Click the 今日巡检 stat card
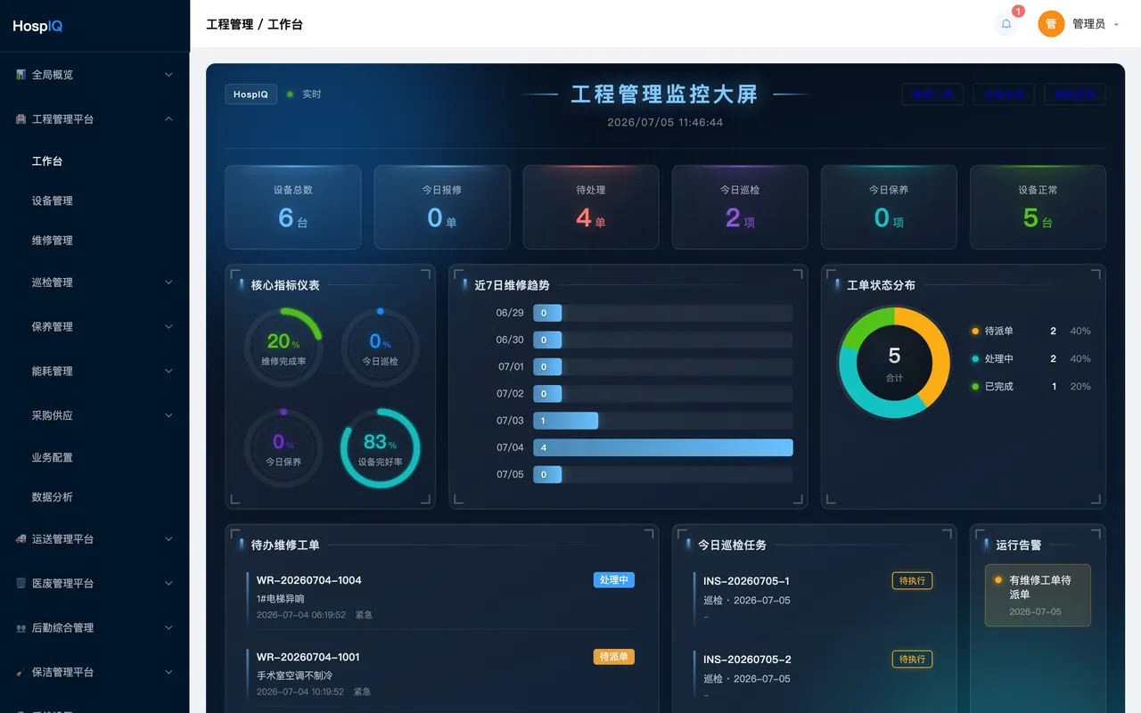Viewport: 1141px width, 713px height. [x=740, y=207]
